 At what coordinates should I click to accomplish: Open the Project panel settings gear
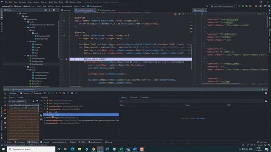pos(54,10)
